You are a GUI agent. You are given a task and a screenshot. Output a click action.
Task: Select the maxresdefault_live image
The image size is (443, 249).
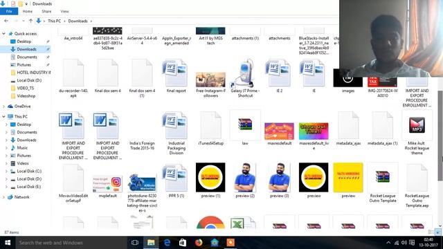tap(314, 131)
